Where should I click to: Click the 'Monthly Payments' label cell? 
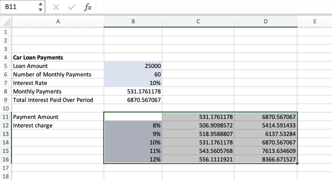click(58, 91)
